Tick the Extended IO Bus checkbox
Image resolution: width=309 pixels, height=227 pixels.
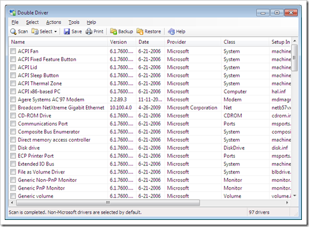pyautogui.click(x=13, y=164)
